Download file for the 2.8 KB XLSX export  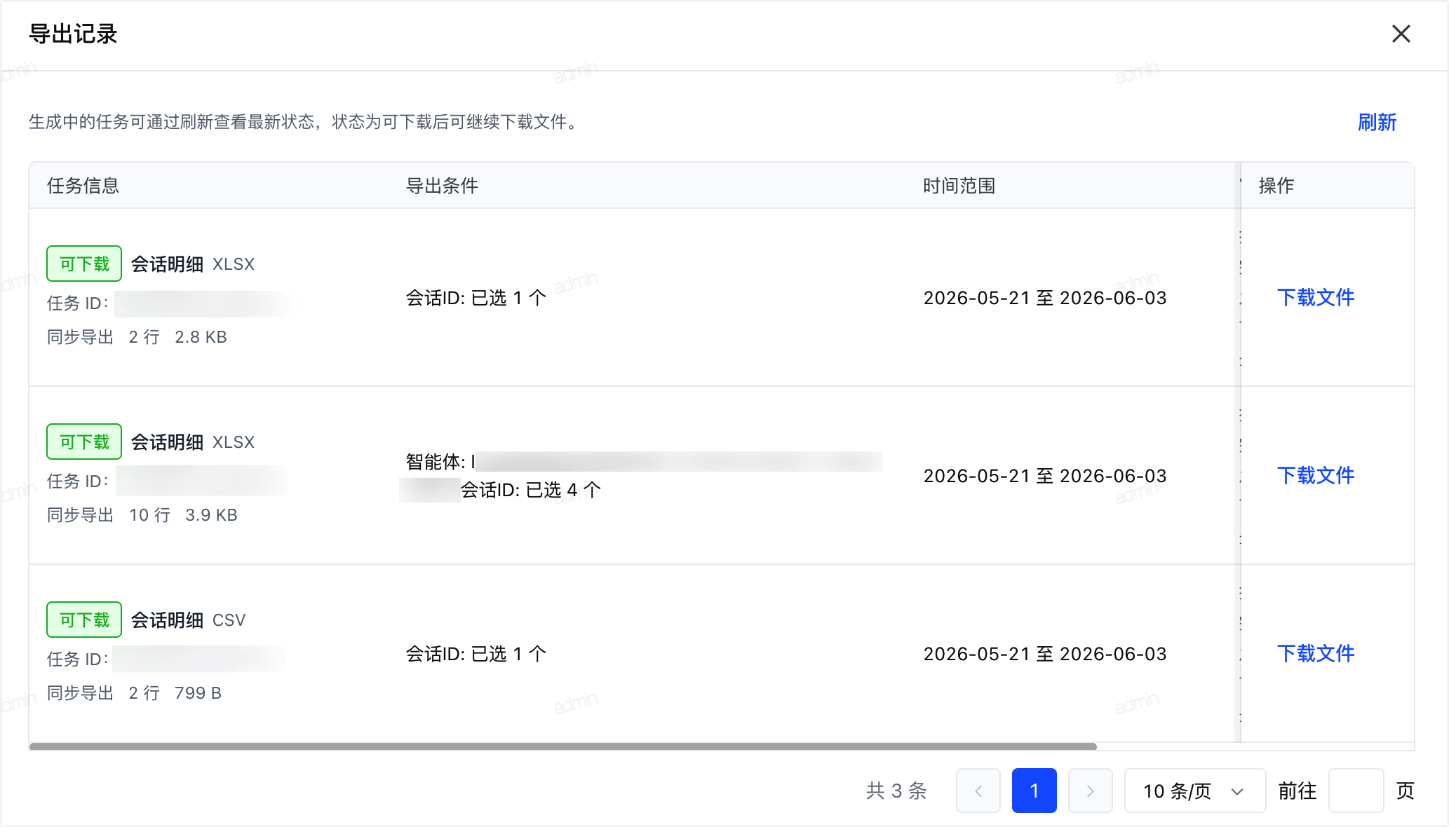click(1316, 297)
